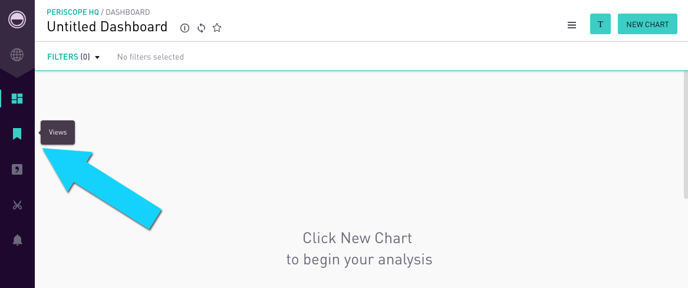The image size is (688, 288).
Task: Open the PERISCOPE HQ breadcrumb link
Action: pos(73,12)
